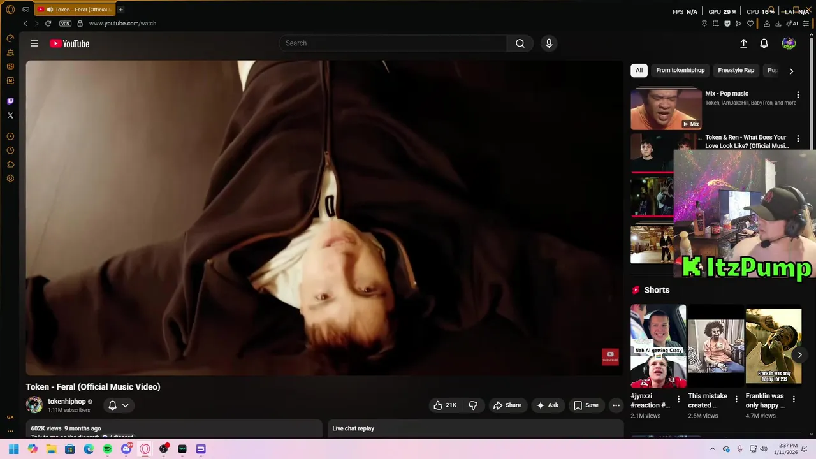Open the YouTube create/upload icon
Viewport: 816px width, 459px height.
coord(743,43)
